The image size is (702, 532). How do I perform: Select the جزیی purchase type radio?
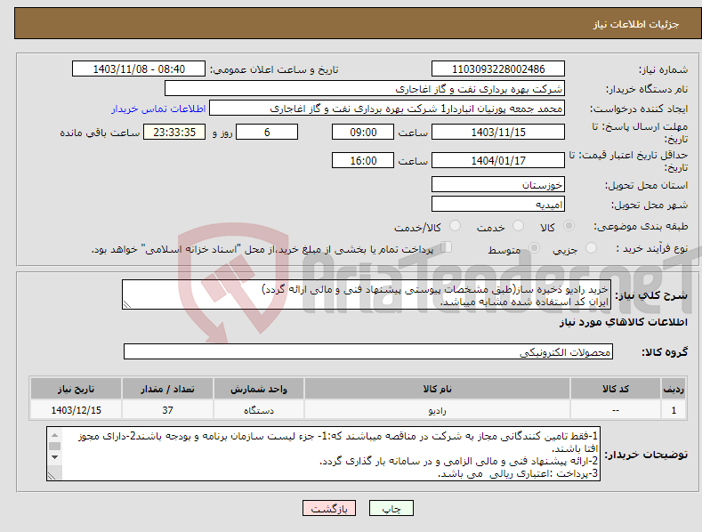[x=592, y=248]
